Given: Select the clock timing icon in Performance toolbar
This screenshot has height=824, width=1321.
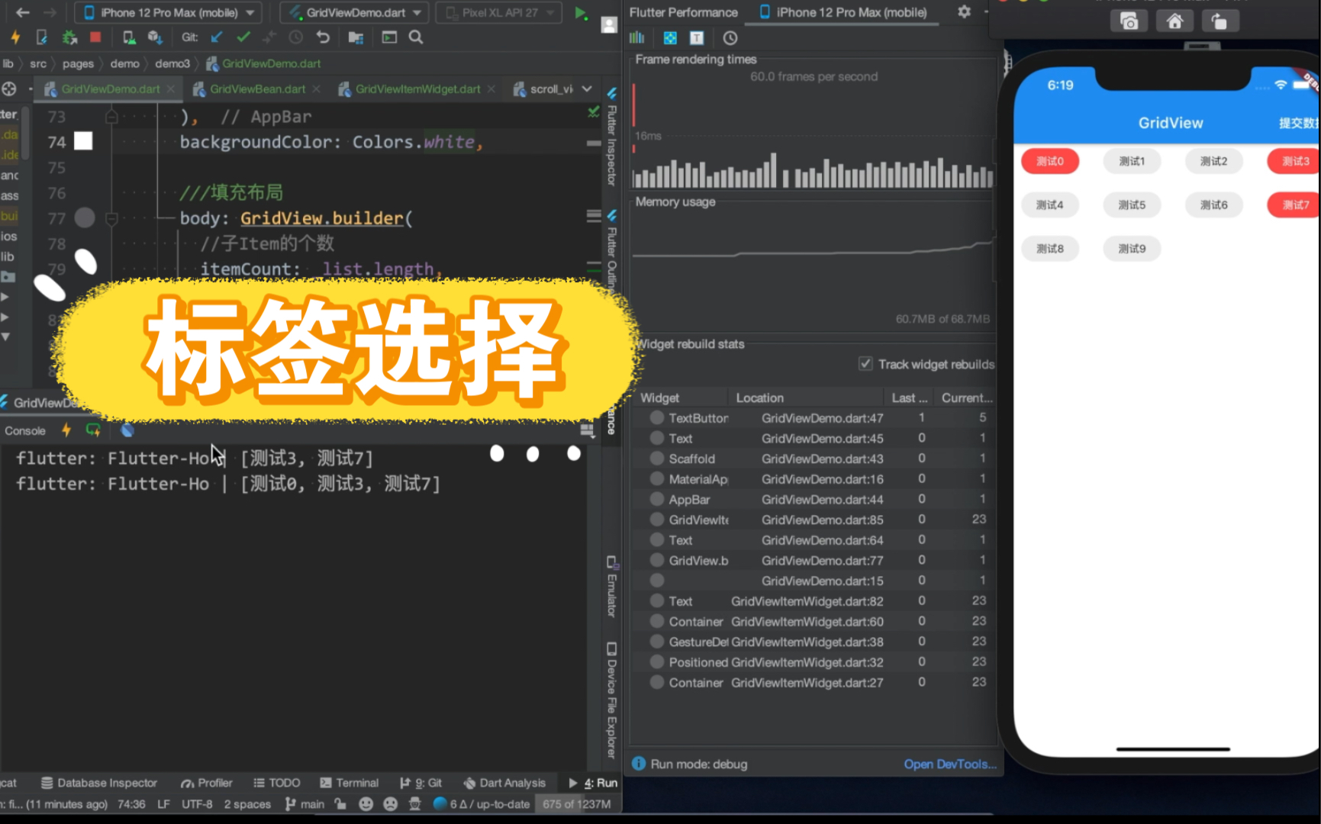Looking at the screenshot, I should (x=730, y=37).
